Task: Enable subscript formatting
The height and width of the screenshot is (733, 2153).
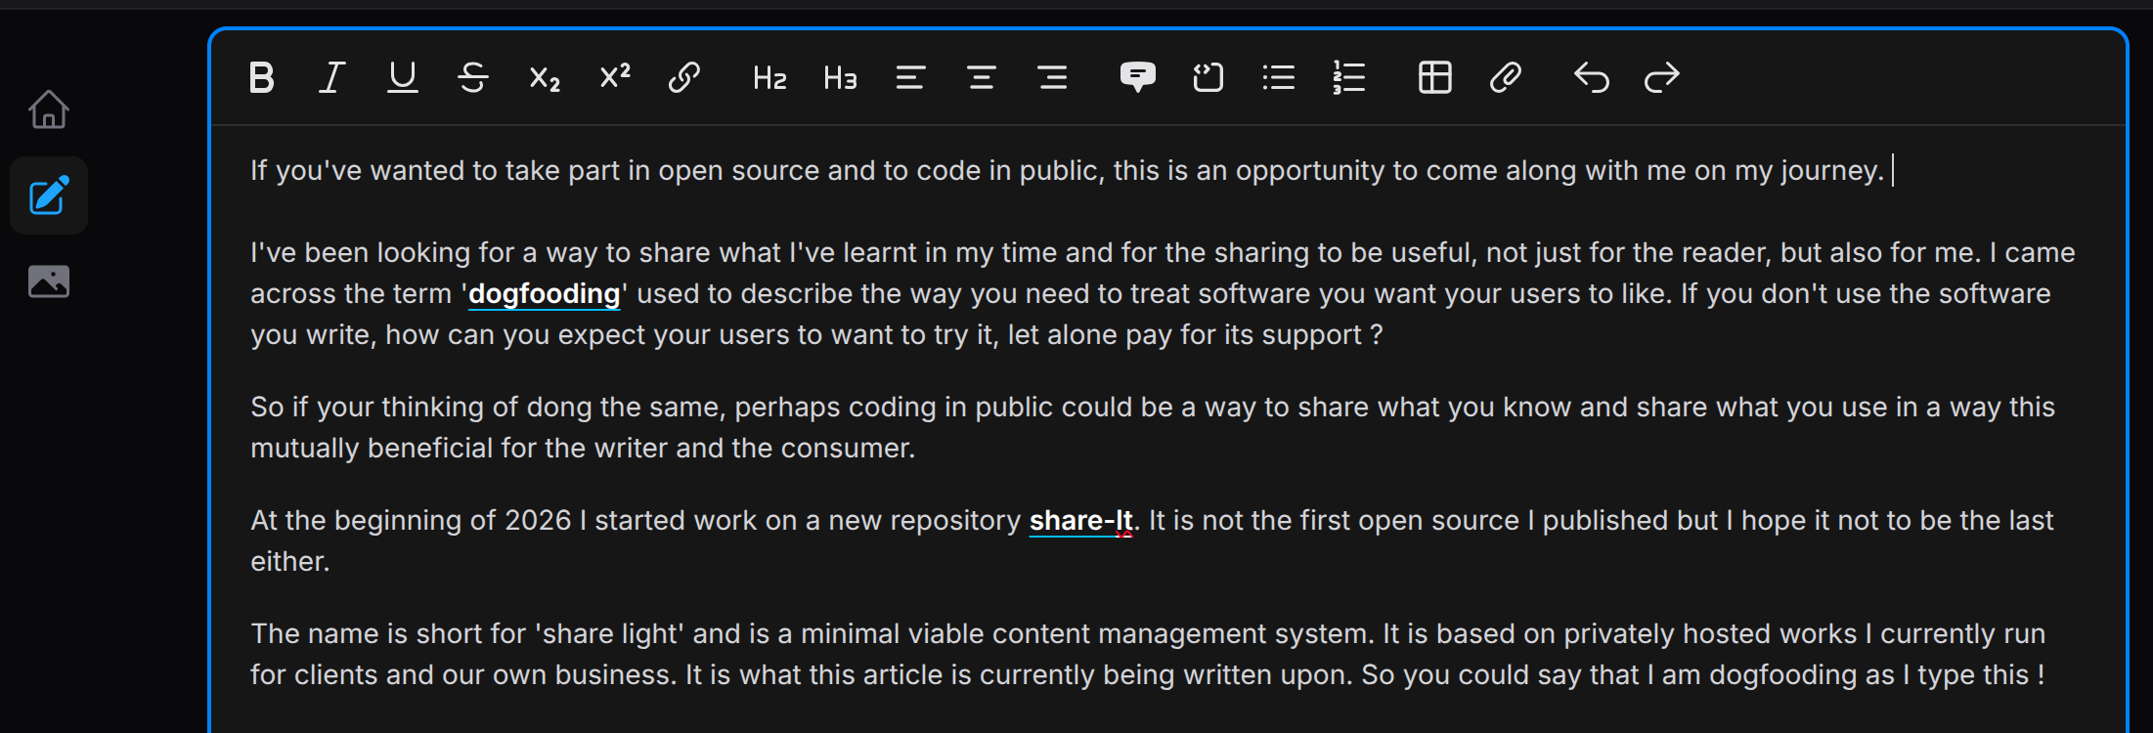Action: [545, 77]
